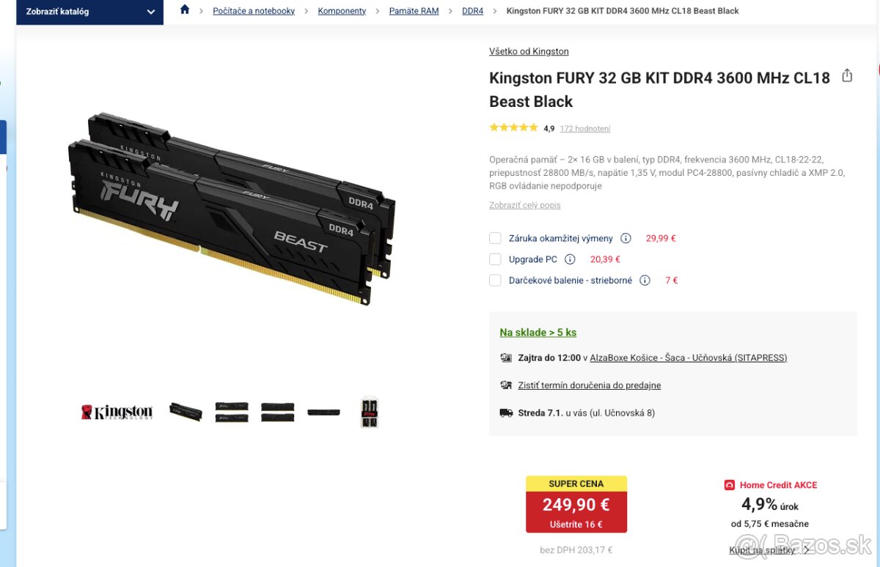The width and height of the screenshot is (880, 567).
Task: Open info icon next to Upgrade PC
Action: pos(570,259)
